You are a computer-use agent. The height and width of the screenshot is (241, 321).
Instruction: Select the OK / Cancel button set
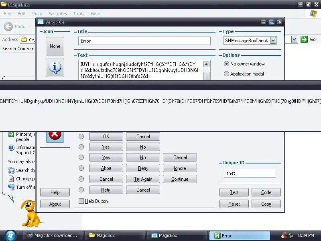point(81,137)
